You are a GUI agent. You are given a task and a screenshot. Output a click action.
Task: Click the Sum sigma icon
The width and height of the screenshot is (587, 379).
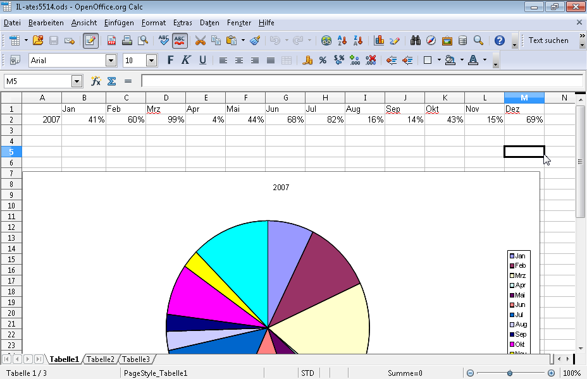(x=111, y=81)
